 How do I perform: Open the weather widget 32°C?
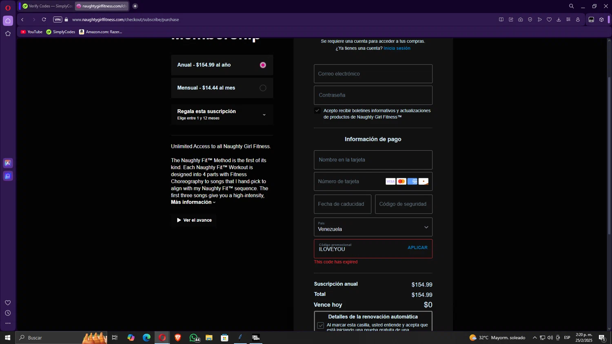click(497, 337)
